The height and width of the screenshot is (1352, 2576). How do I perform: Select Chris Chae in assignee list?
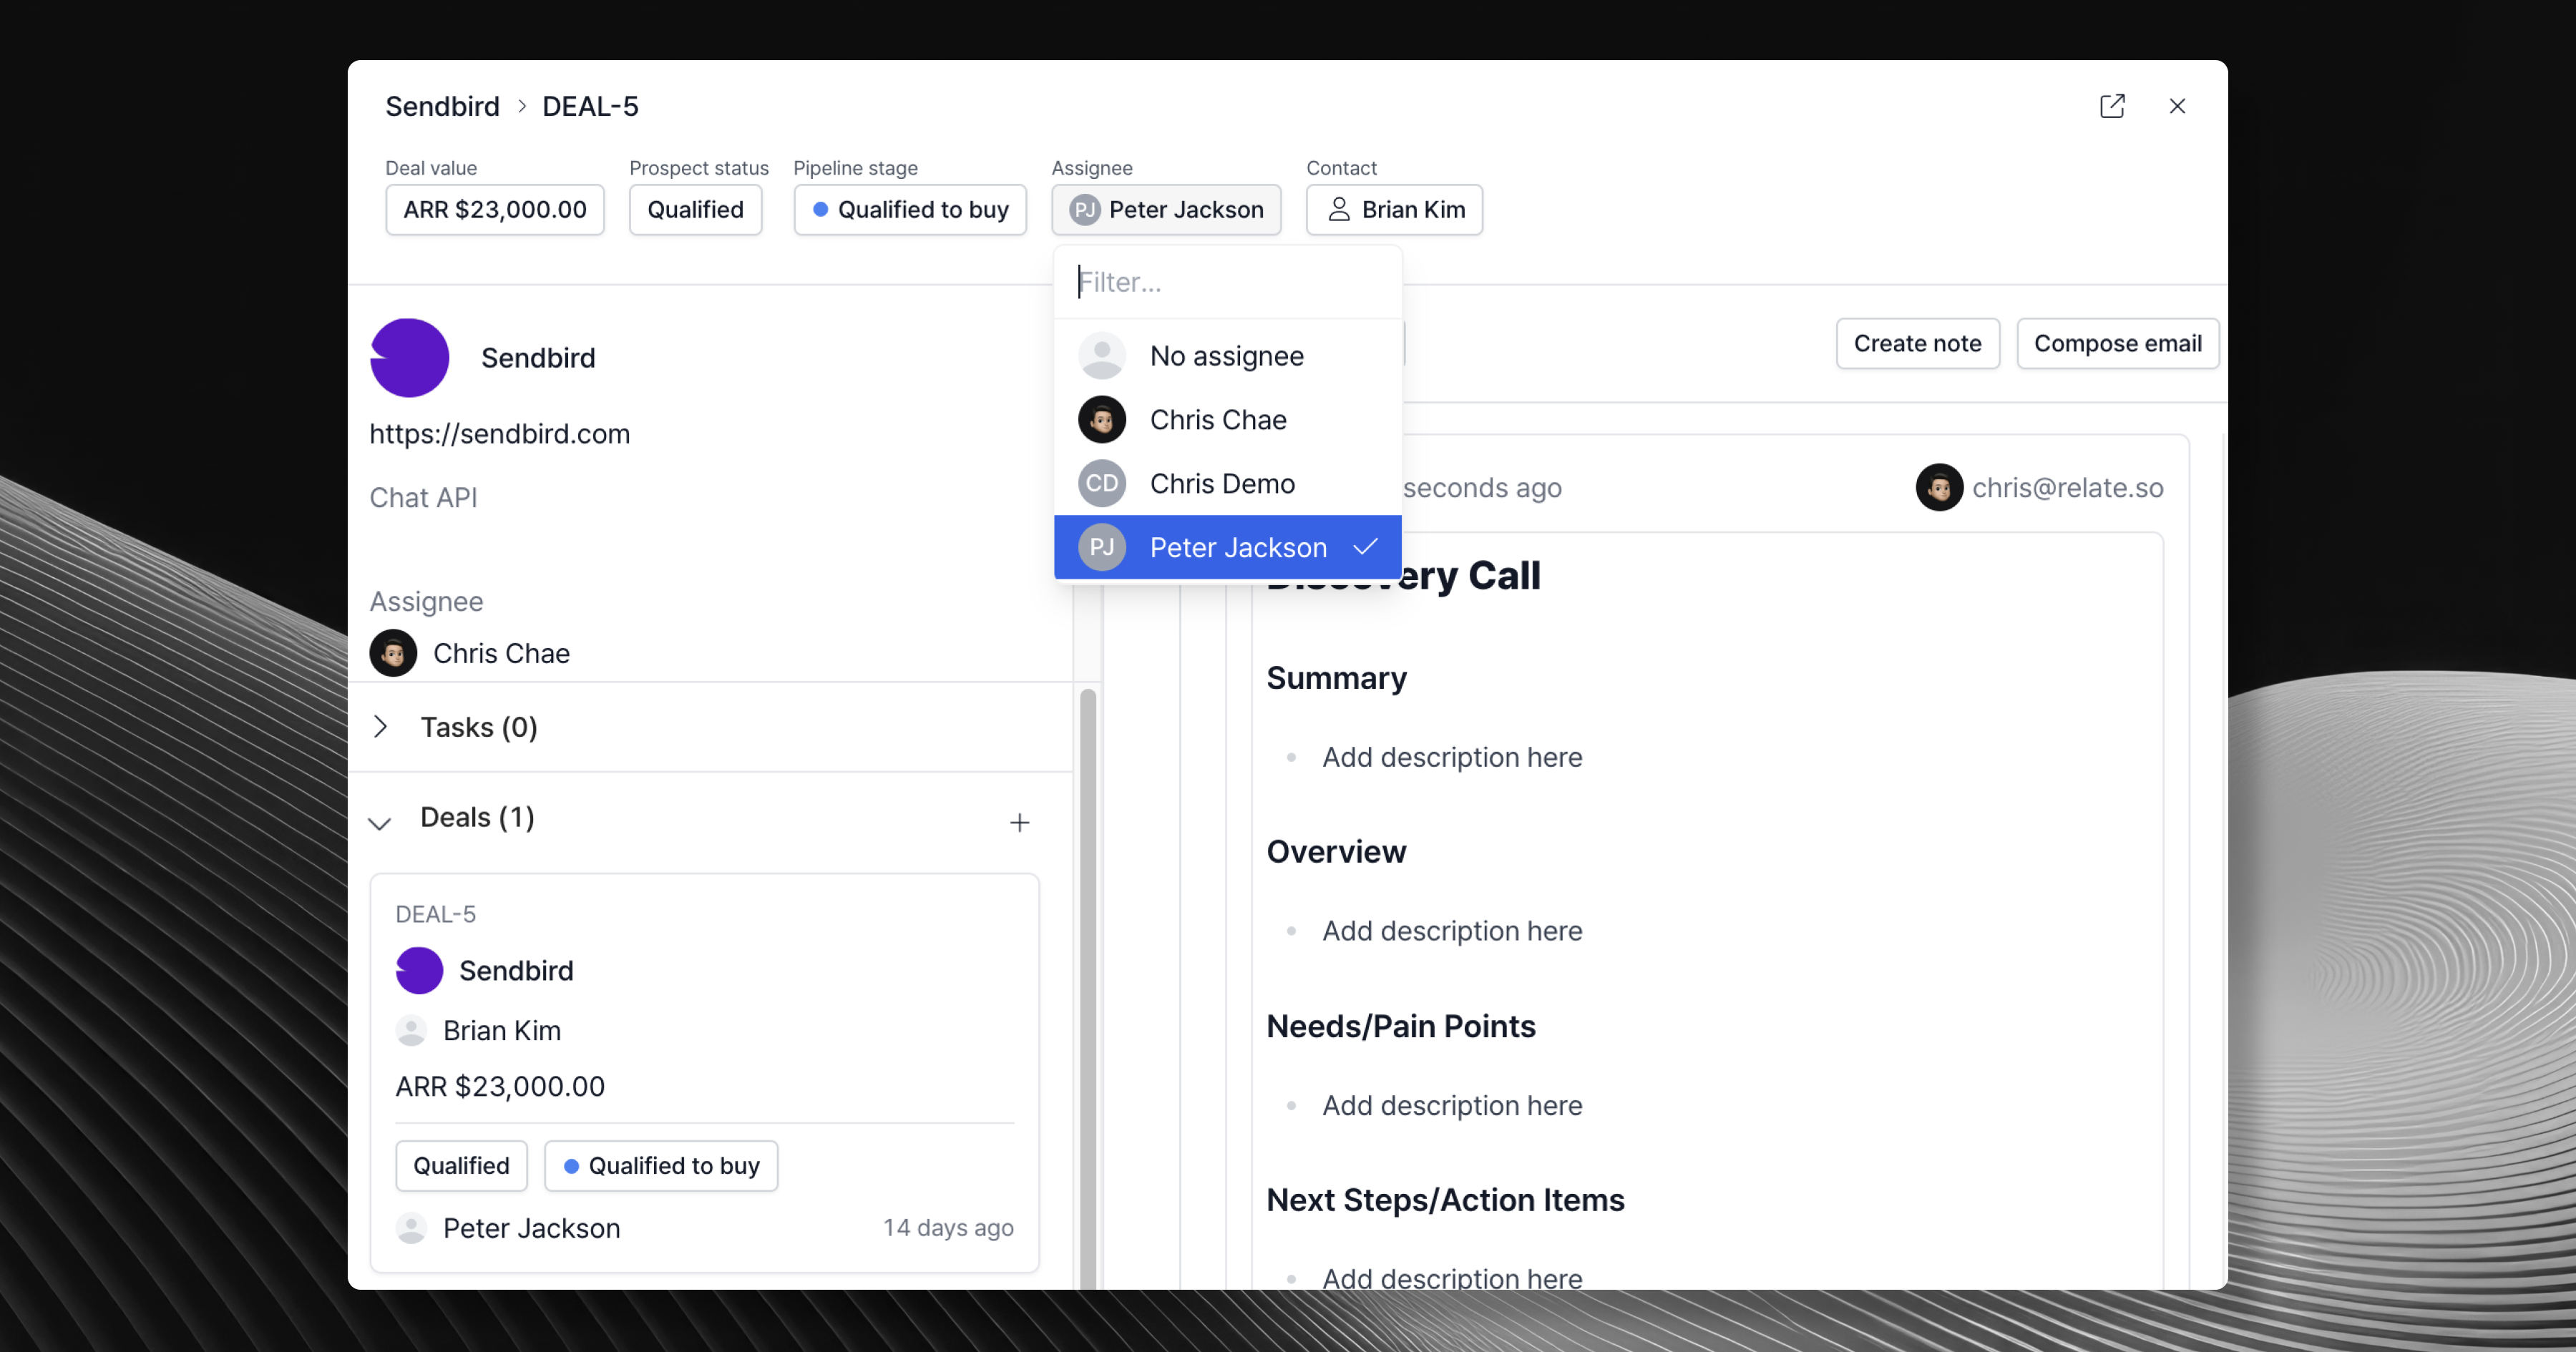[1217, 420]
